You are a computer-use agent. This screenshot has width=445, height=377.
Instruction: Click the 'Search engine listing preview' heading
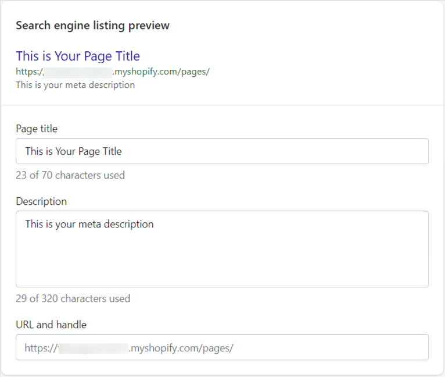(x=92, y=26)
